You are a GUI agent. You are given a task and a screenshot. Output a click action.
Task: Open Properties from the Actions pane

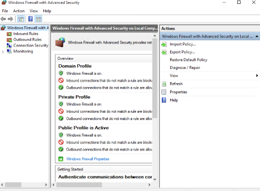[178, 92]
